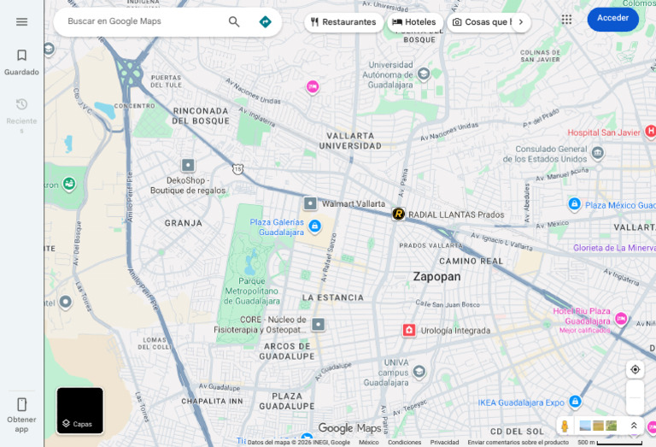Toggle the 500 m map scale
The image size is (656, 447).
[x=610, y=443]
